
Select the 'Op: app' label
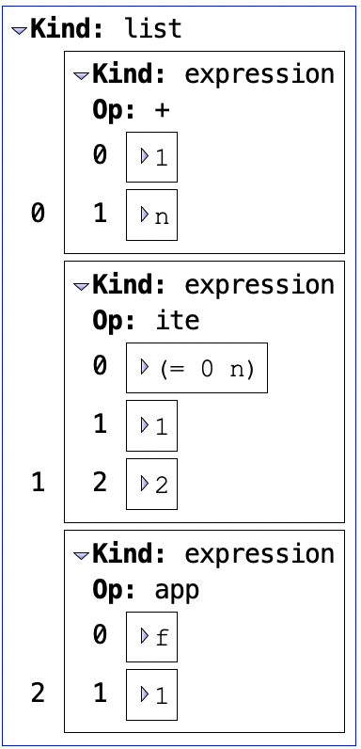click(146, 590)
